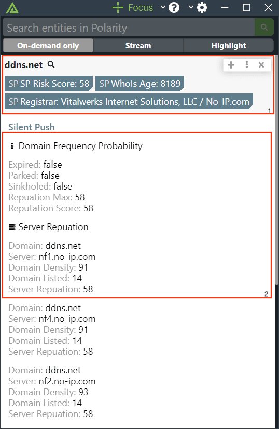
Task: Select server name nf2.no-ip.com
Action: [67, 381]
